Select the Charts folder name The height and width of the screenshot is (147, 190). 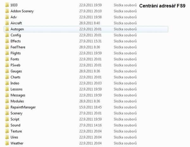click(x=16, y=77)
